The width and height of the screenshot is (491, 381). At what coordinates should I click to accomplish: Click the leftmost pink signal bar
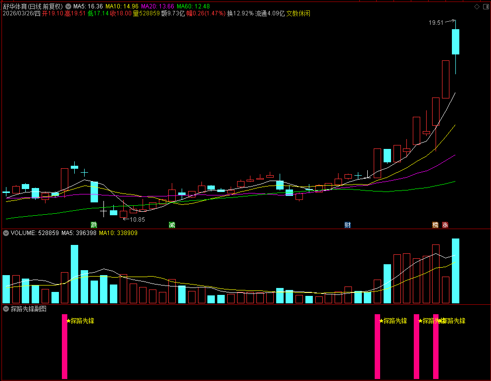pos(64,346)
